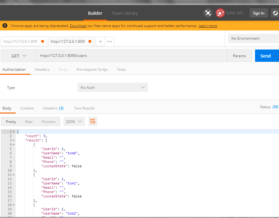Collapse first user object at line 4
The height and width of the screenshot is (218, 279).
[x=14, y=145]
